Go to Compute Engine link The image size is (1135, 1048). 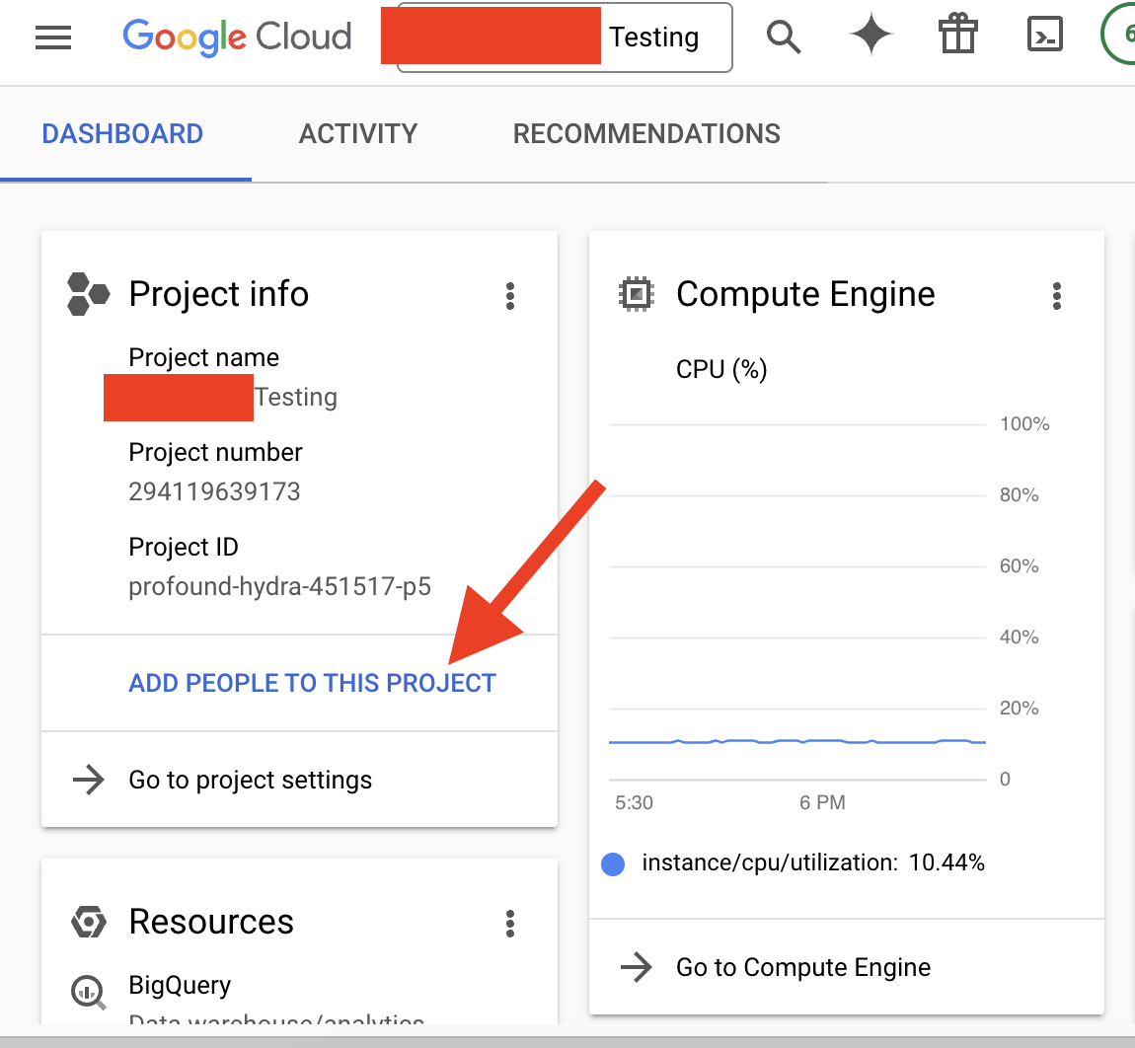(x=802, y=967)
